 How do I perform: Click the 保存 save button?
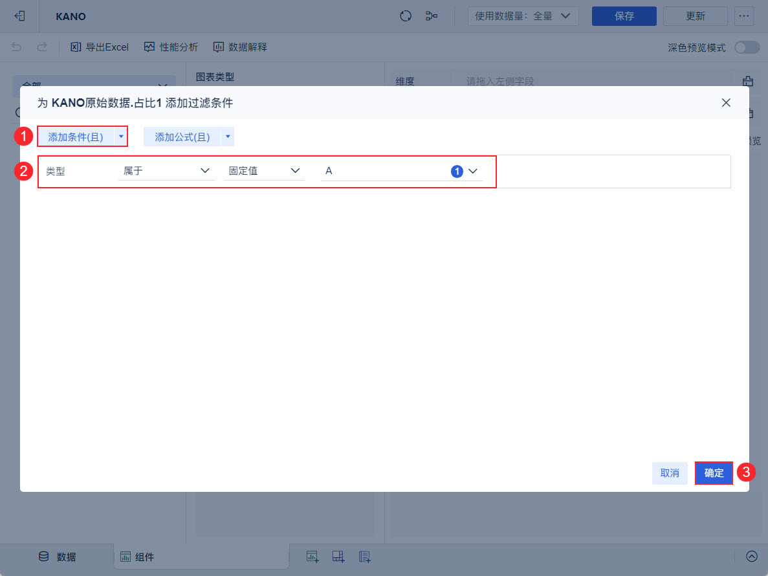[624, 16]
